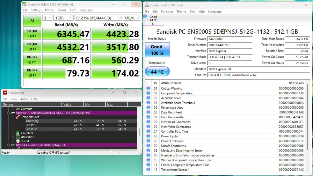The height and width of the screenshot is (176, 313).
Task: Expand the Speed tree node
Action: point(13,141)
